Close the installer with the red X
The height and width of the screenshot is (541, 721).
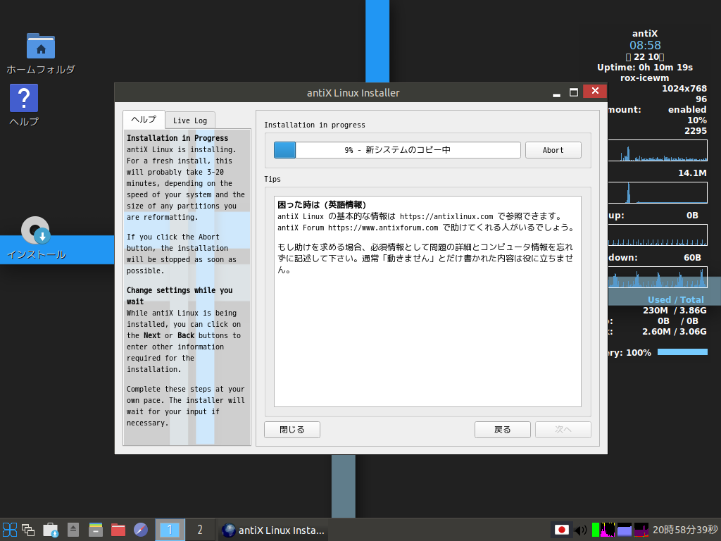click(x=595, y=91)
